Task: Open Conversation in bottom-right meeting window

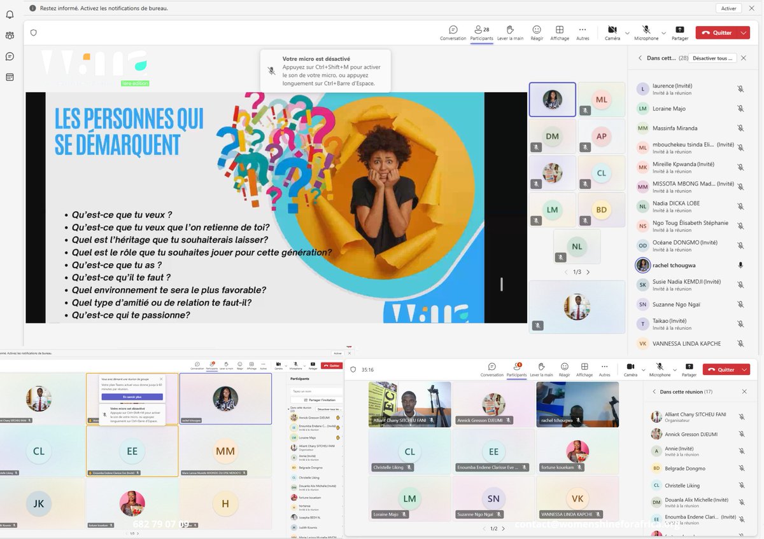Action: click(x=492, y=370)
